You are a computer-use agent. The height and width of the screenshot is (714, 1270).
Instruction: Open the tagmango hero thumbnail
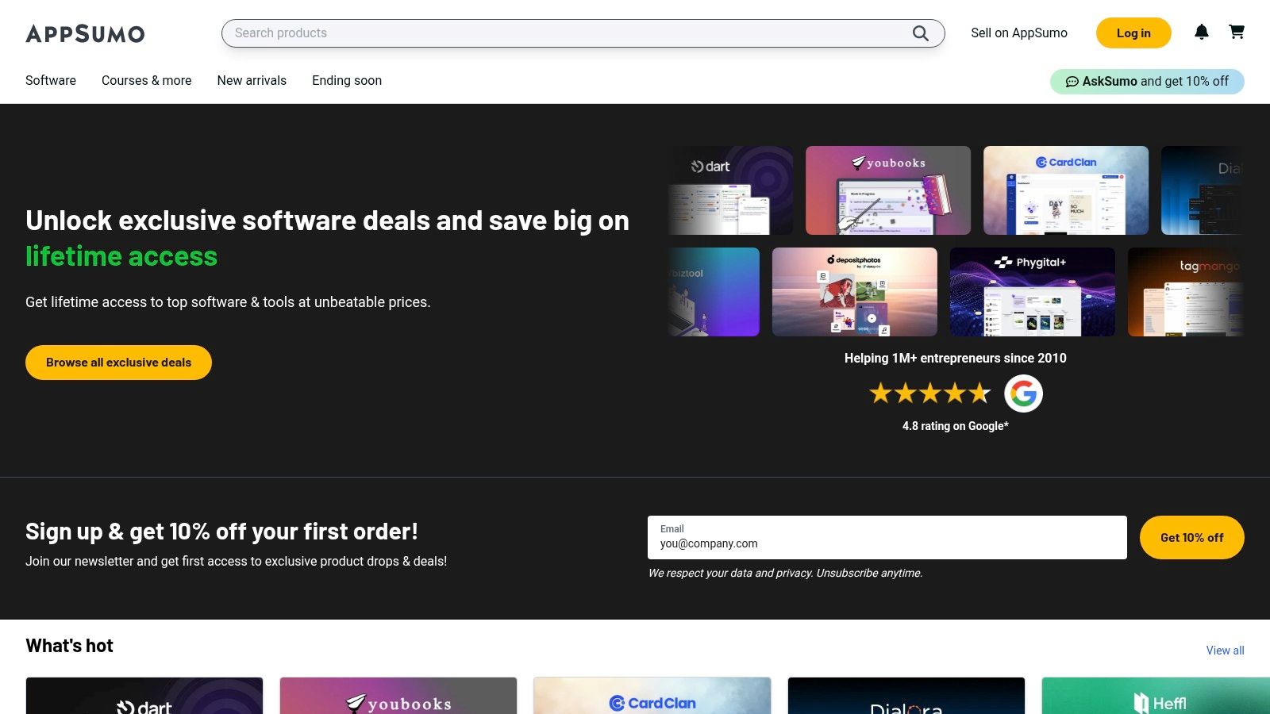click(x=1186, y=292)
